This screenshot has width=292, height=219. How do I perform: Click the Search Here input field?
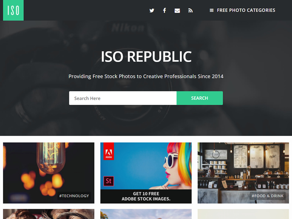[x=123, y=98]
